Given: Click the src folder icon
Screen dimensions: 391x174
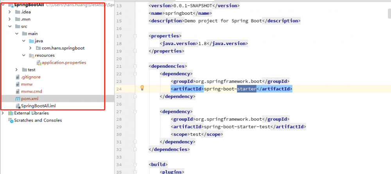Looking at the screenshot, I should [18, 26].
